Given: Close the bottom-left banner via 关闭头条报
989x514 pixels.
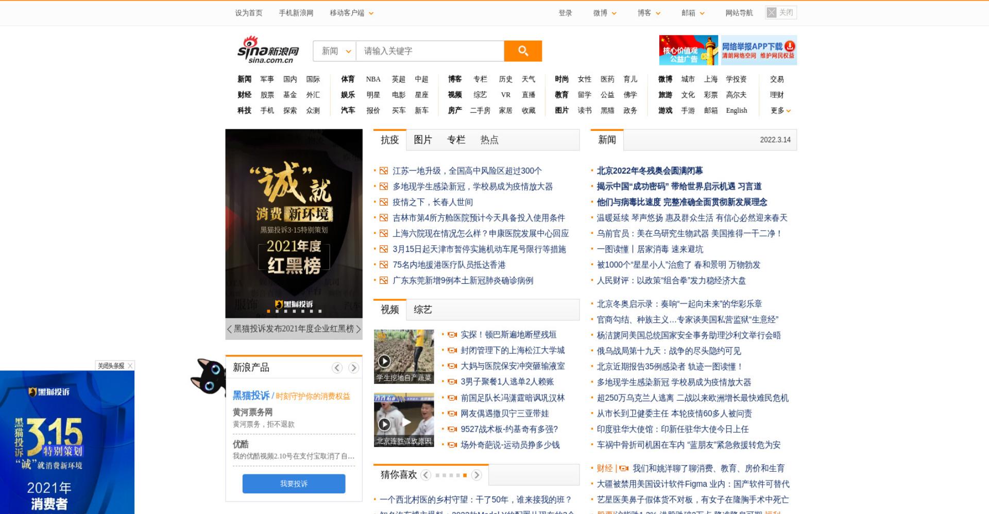Looking at the screenshot, I should click(115, 366).
